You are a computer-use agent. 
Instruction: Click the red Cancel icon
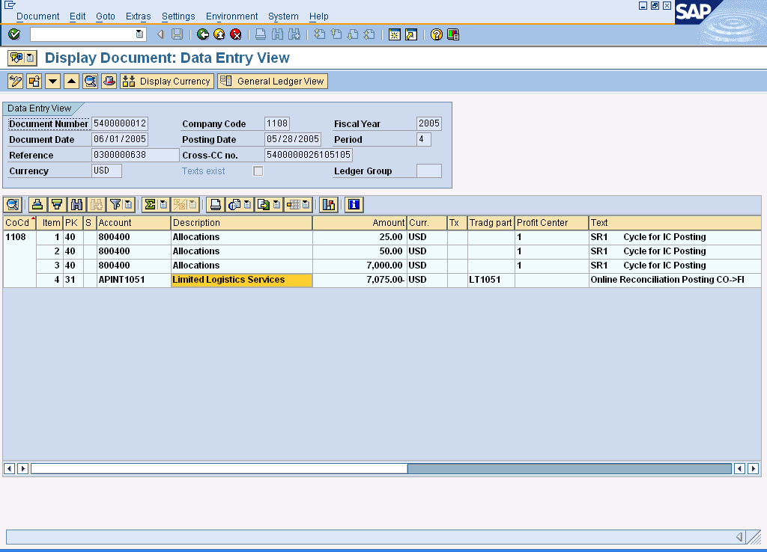click(236, 34)
